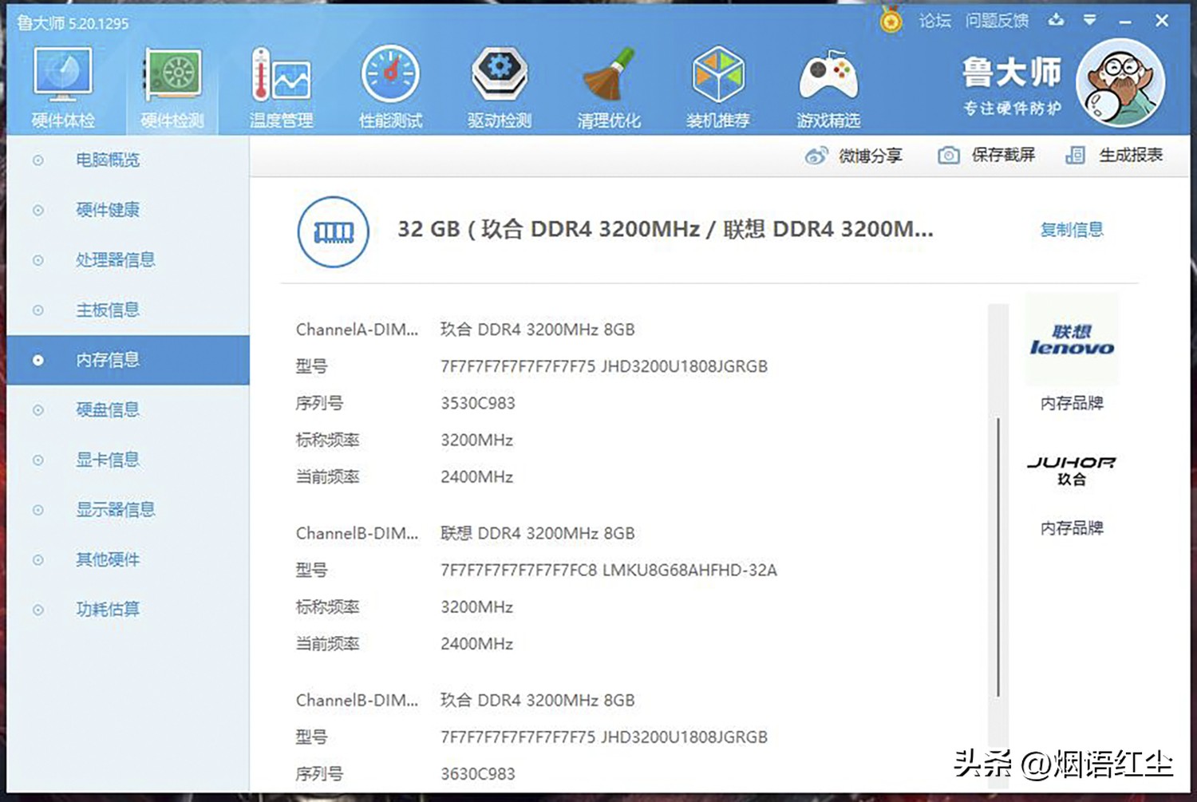Start 驱动检测 driver detection
The image size is (1197, 802).
(x=500, y=84)
